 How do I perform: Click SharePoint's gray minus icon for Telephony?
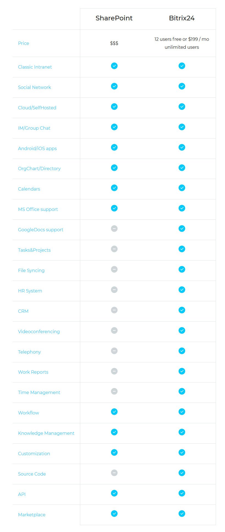114,351
